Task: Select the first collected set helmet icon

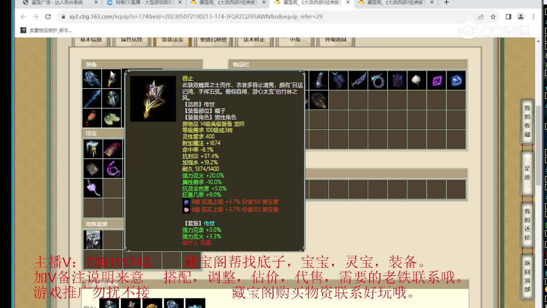Action: 109,303
